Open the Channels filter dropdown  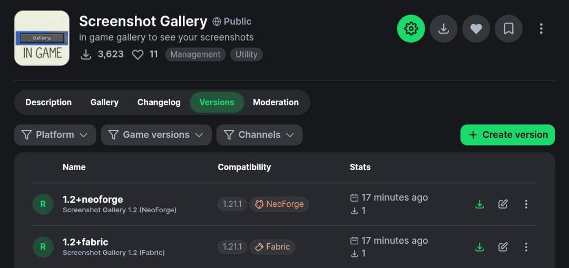(259, 135)
